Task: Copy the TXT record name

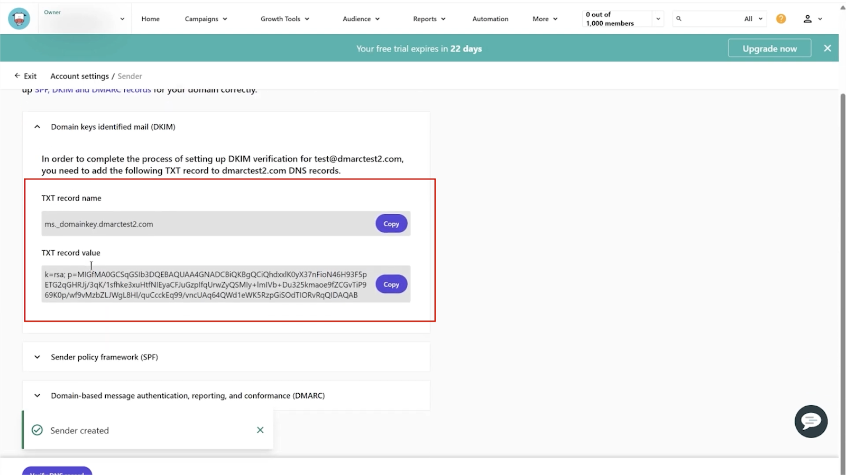Action: pyautogui.click(x=391, y=224)
